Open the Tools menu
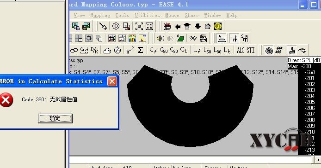Image resolution: width=321 pixels, height=168 pixels. [122, 16]
